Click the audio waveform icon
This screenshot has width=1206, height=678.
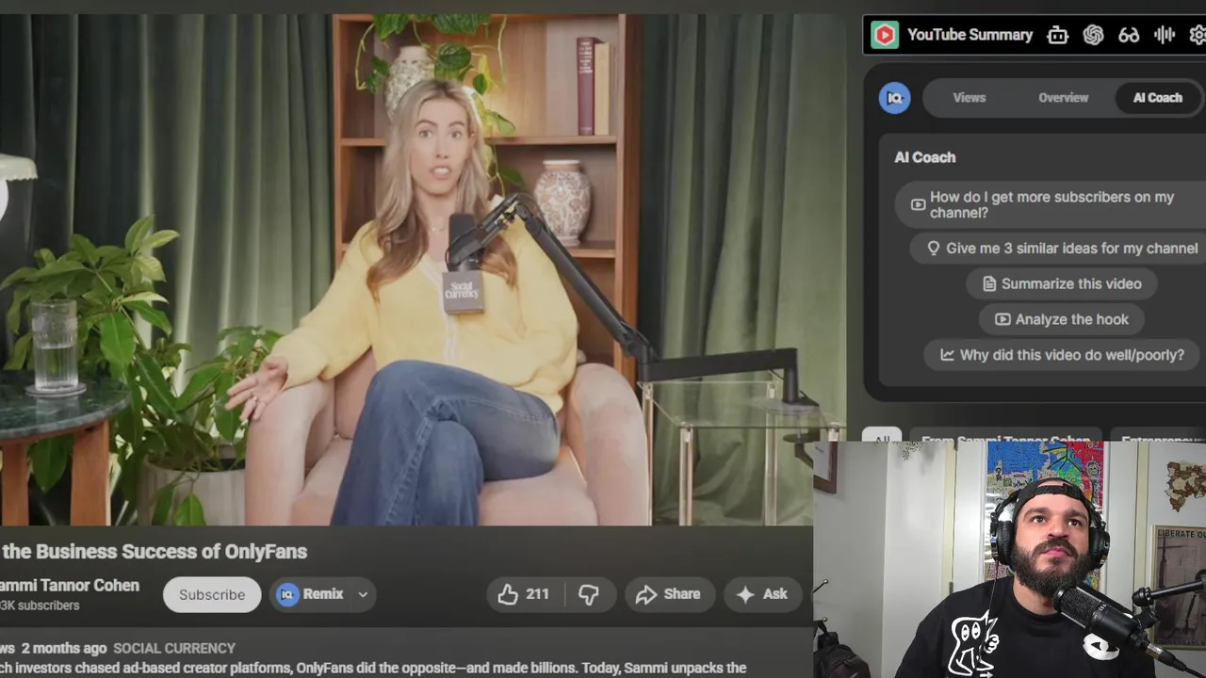tap(1165, 35)
